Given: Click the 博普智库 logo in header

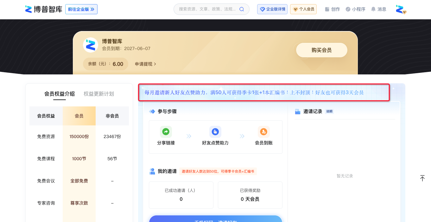Looking at the screenshot, I should point(44,9).
